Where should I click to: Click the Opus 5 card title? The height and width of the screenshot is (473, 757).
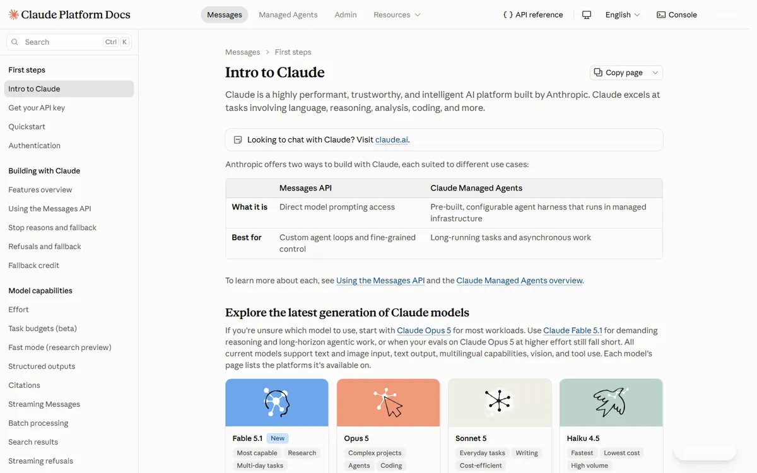pos(356,438)
